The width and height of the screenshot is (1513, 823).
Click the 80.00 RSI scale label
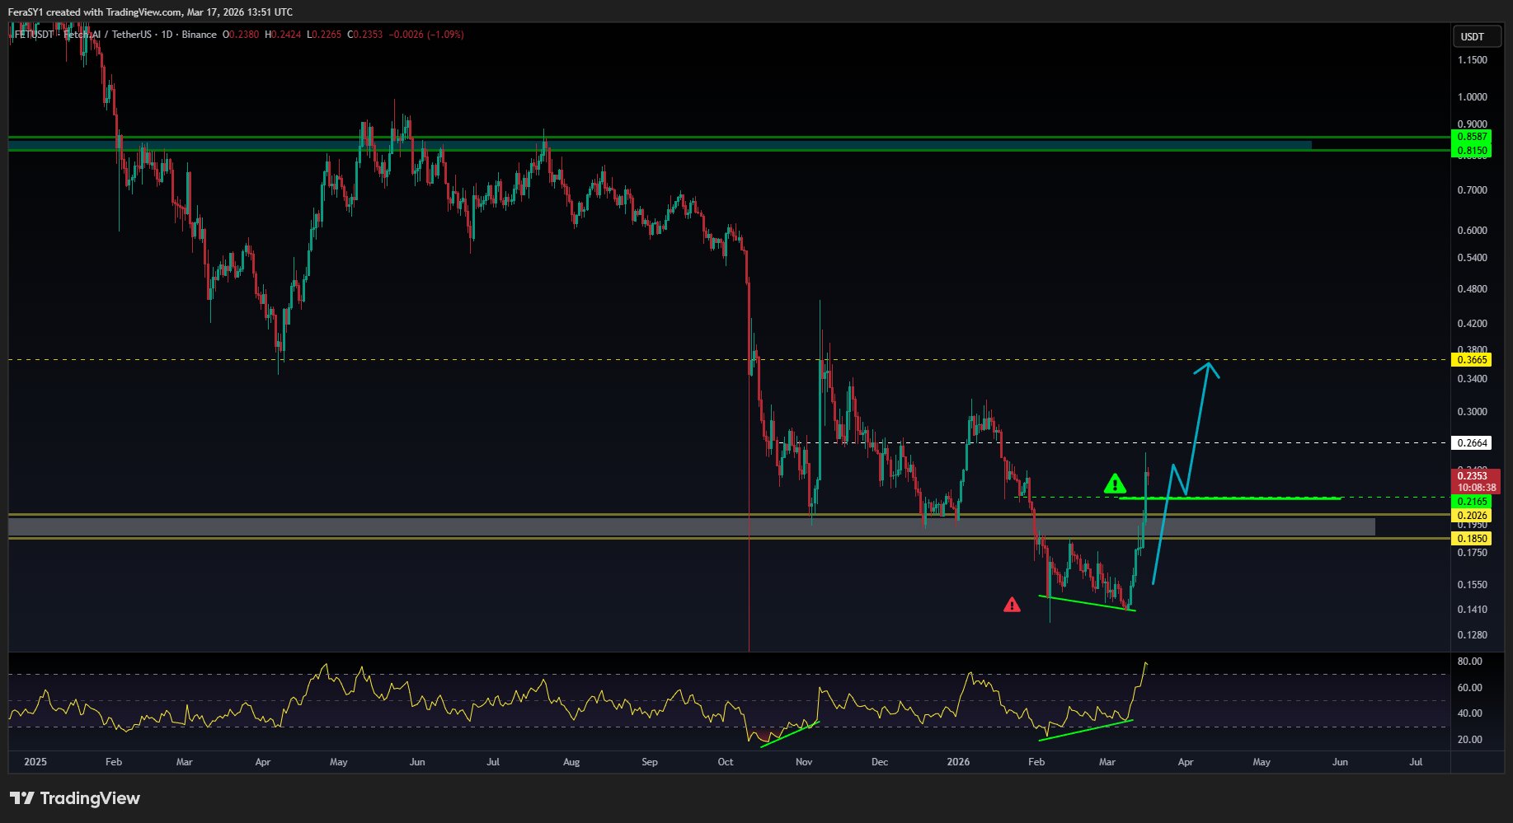pos(1469,662)
